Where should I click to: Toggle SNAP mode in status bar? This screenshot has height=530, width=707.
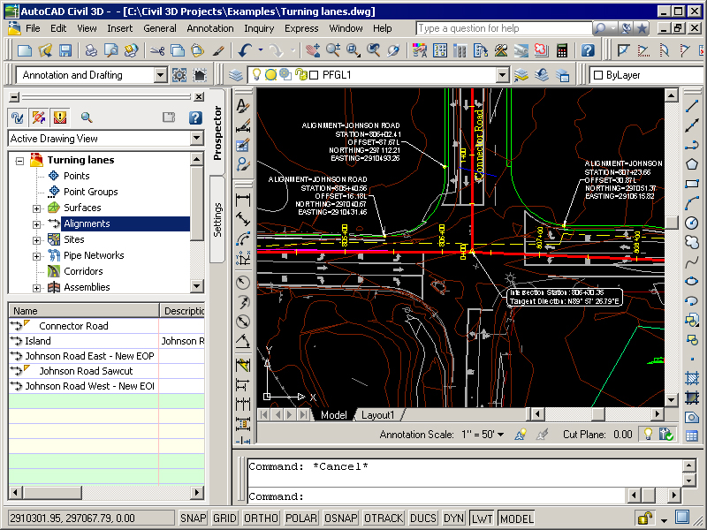pyautogui.click(x=193, y=519)
